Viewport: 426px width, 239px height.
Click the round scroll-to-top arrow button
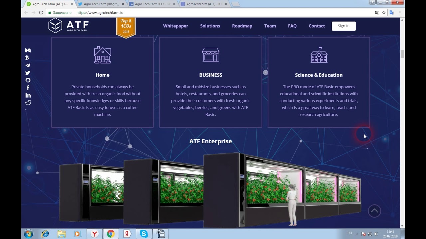374,211
